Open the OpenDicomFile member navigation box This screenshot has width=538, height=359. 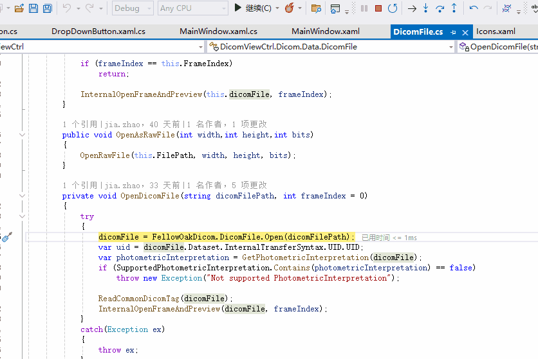click(498, 47)
